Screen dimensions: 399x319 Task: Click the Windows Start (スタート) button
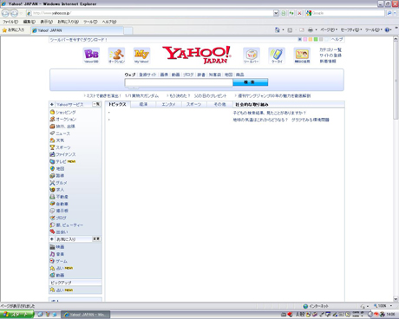pos(17,315)
